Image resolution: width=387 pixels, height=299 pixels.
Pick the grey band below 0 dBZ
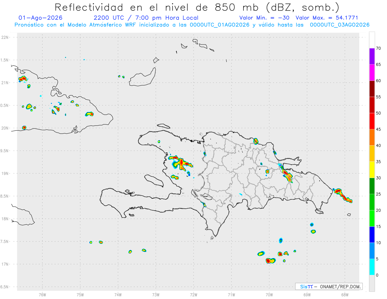372,283
